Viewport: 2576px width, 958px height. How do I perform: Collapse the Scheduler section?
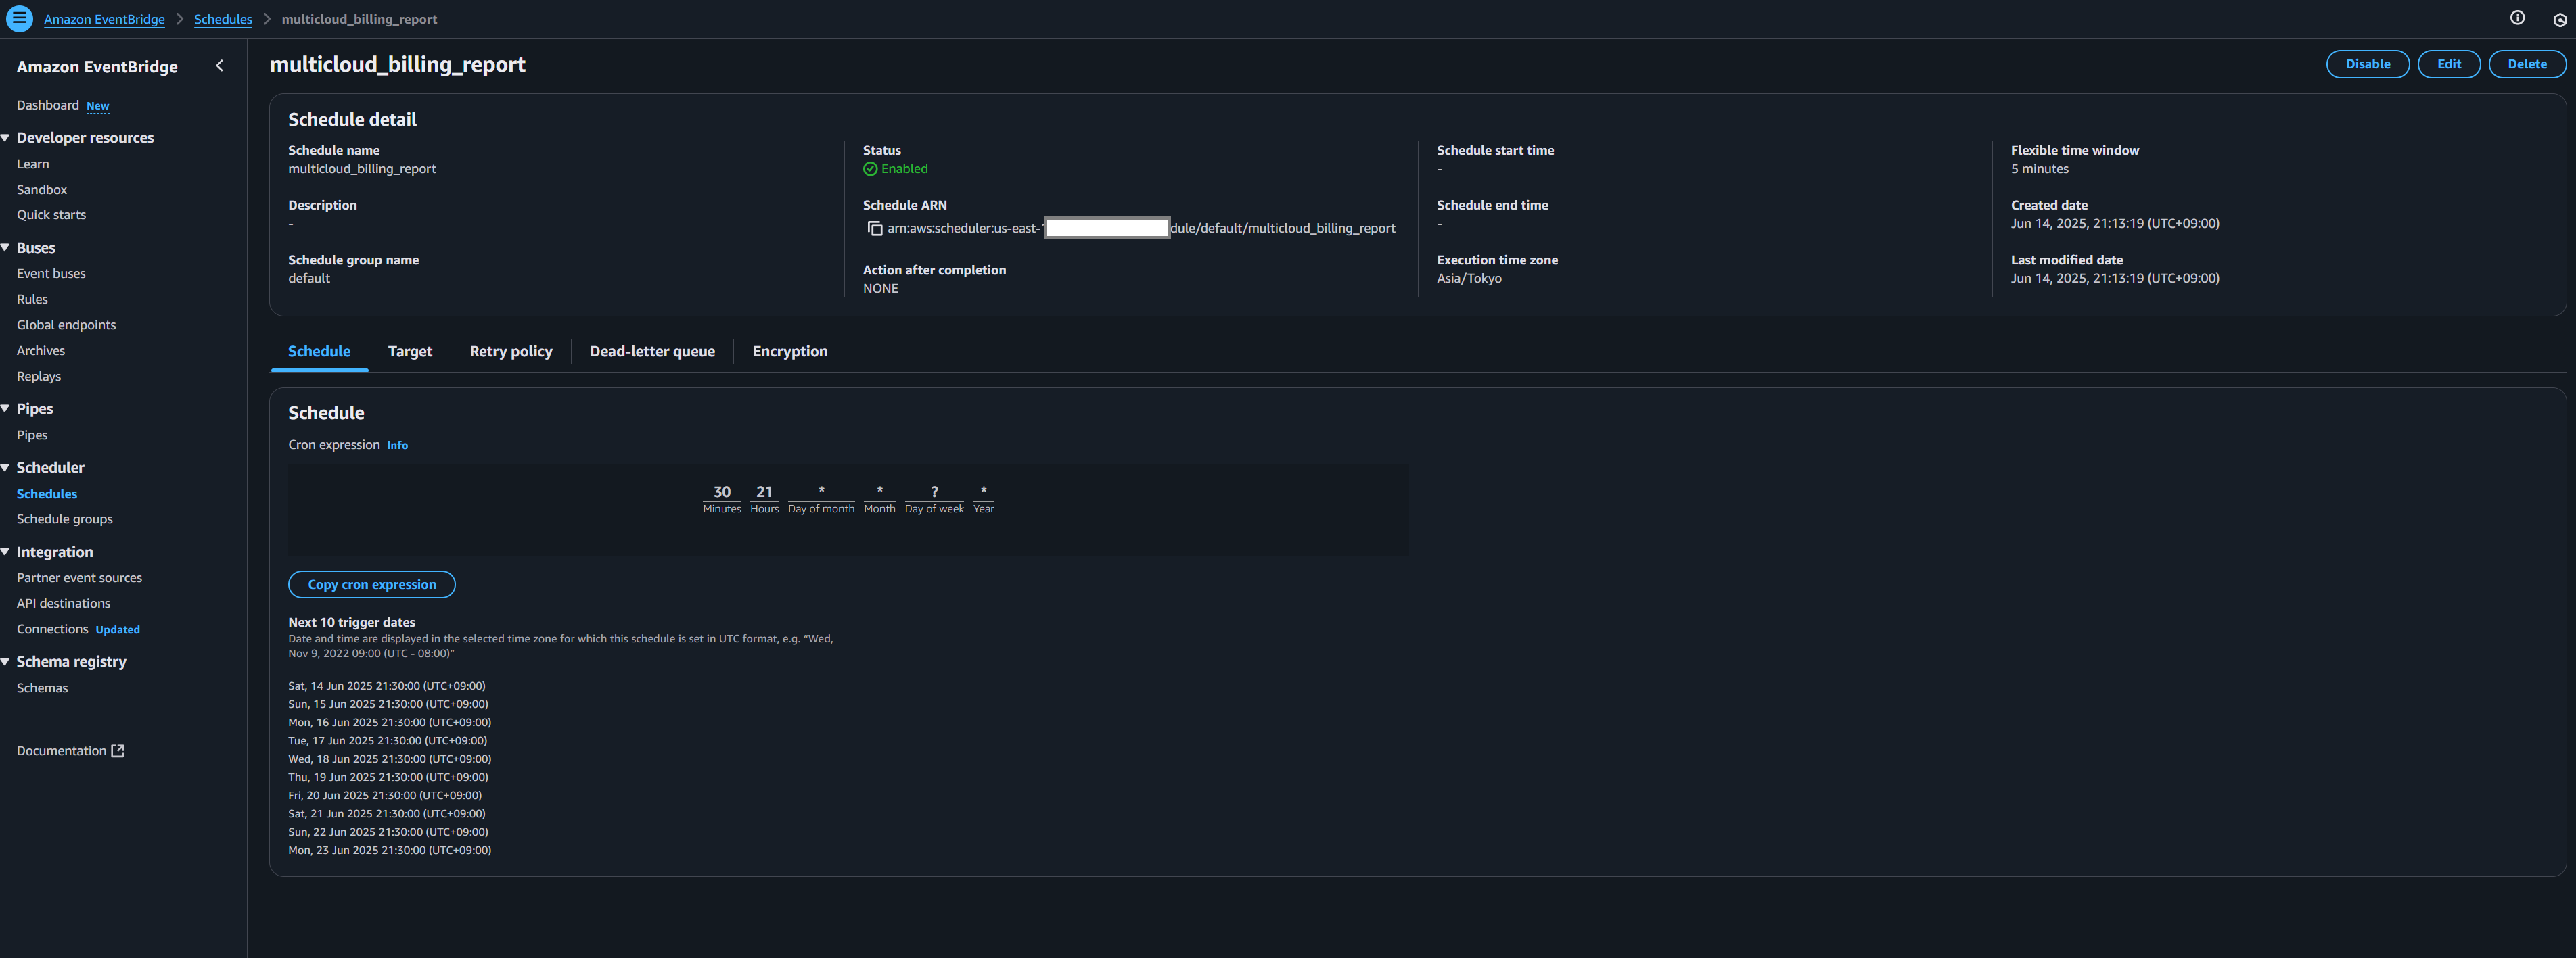(6, 468)
